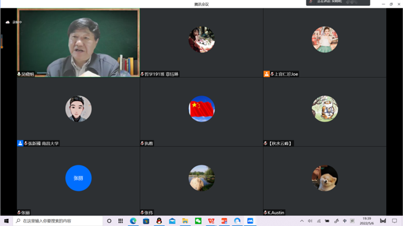Open the red WPS icon on taskbar

point(211,221)
